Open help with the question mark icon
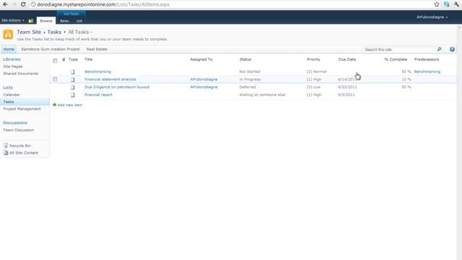 [452, 49]
